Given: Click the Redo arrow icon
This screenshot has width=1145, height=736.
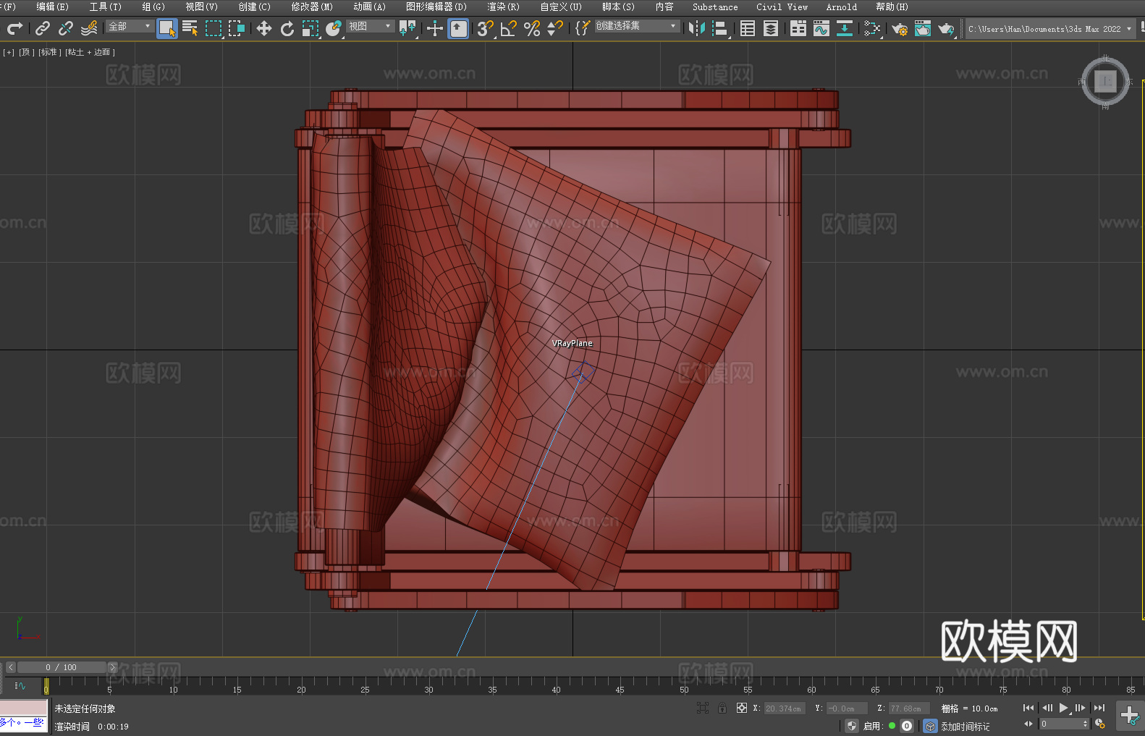Looking at the screenshot, I should coord(14,28).
